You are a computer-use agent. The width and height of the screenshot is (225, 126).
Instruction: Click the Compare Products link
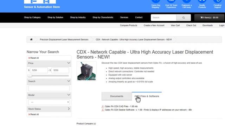(129, 26)
